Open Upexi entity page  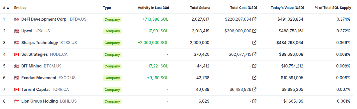tap(27, 31)
